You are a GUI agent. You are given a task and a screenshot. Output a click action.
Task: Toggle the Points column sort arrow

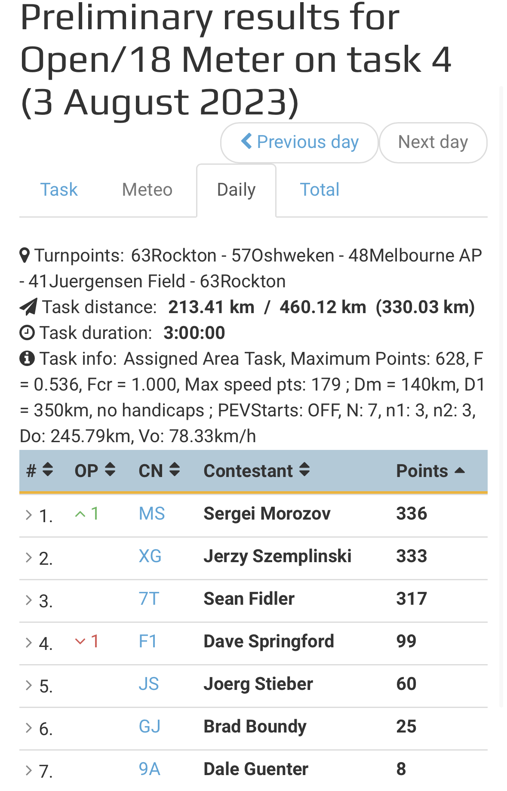click(459, 471)
